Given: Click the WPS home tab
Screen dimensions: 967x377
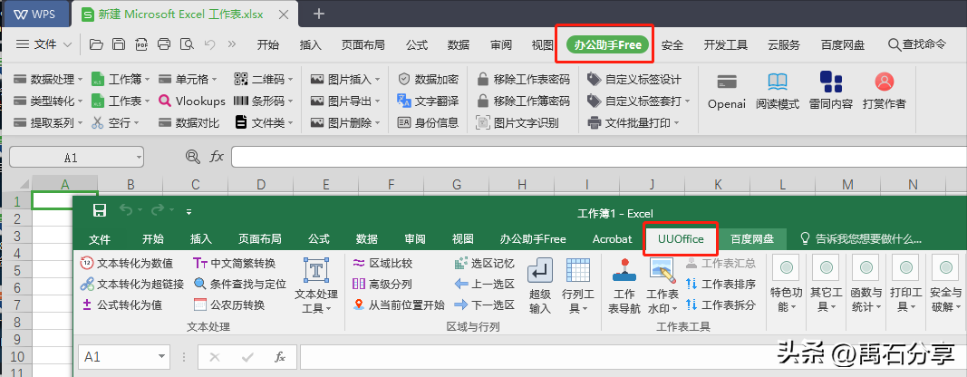Looking at the screenshot, I should click(34, 14).
